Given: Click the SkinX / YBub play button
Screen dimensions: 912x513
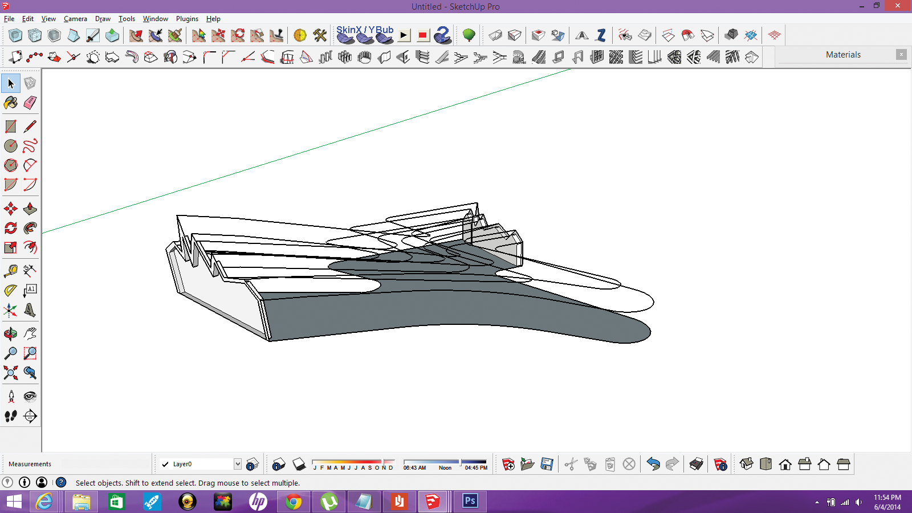Looking at the screenshot, I should (x=404, y=35).
